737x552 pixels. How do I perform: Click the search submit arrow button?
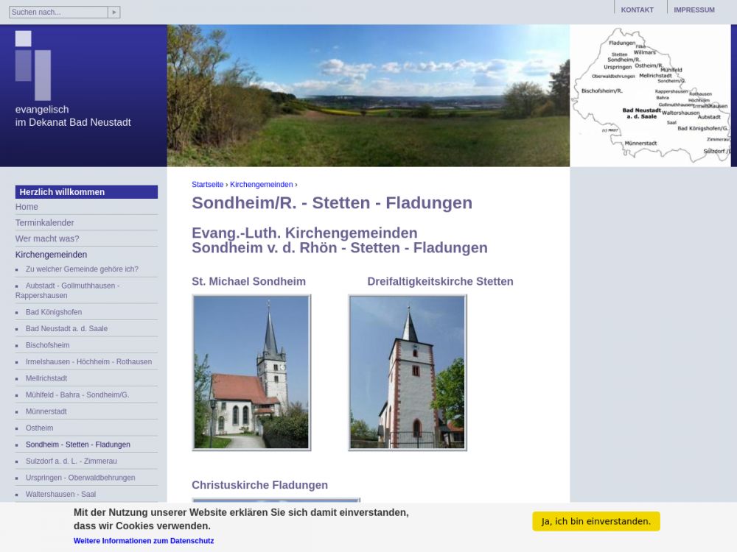(x=113, y=13)
